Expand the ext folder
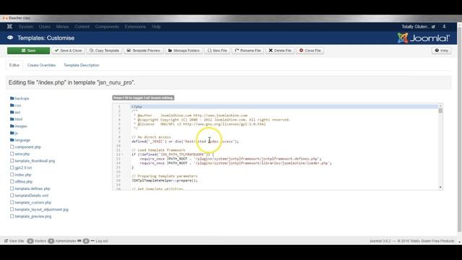The width and height of the screenshot is (462, 260). pos(15,113)
